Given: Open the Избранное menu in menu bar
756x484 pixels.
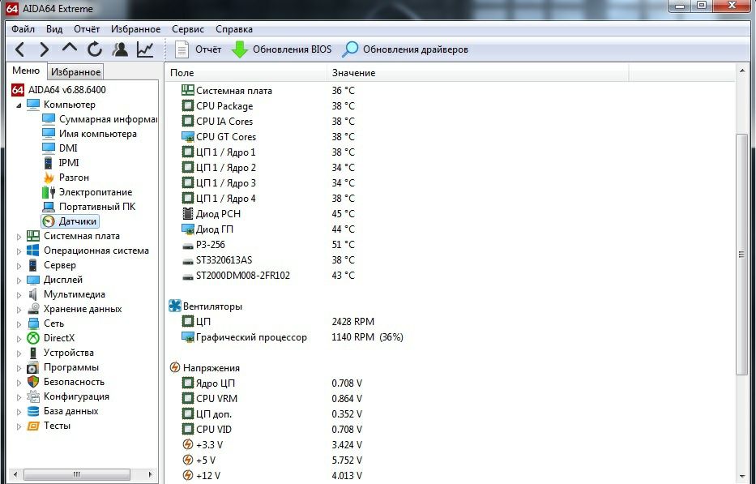Looking at the screenshot, I should tap(135, 29).
